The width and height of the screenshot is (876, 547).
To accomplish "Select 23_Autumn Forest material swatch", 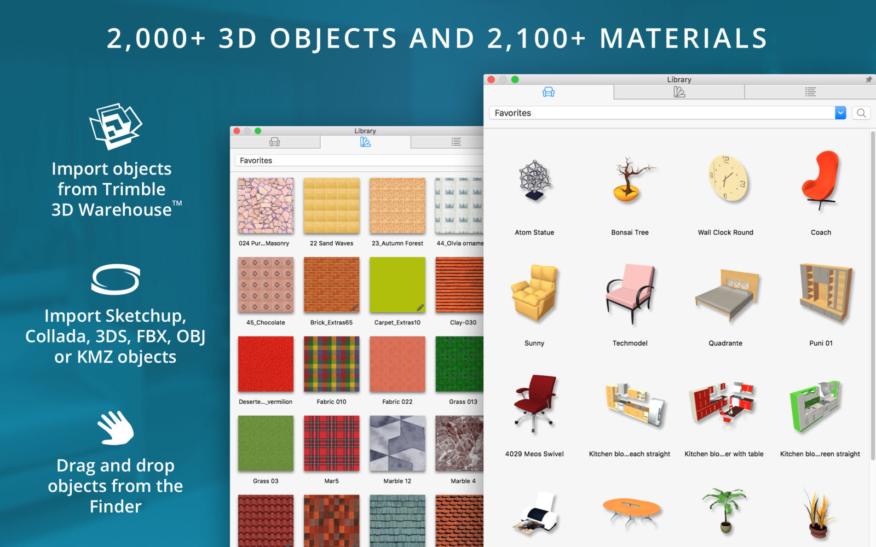I will pyautogui.click(x=397, y=206).
